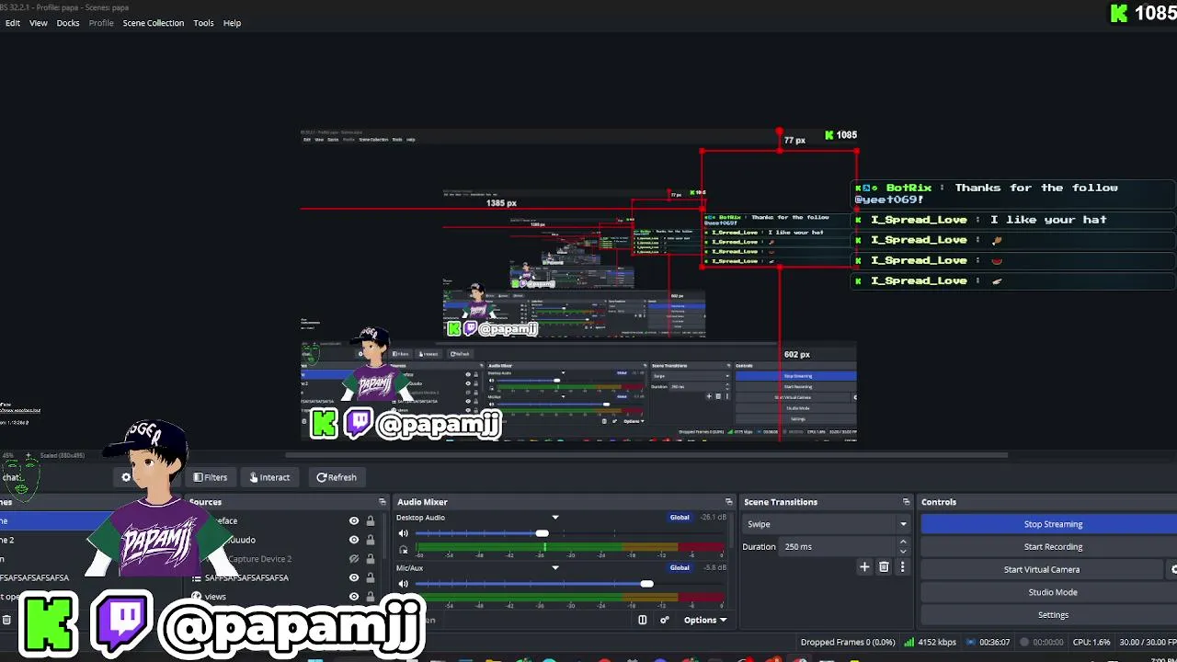Remove the scene transition trash icon
Screen dimensions: 1177x662
pos(884,567)
